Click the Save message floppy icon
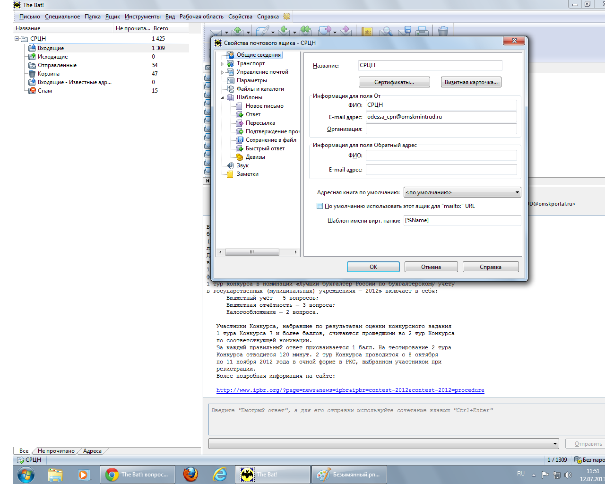 (405, 31)
